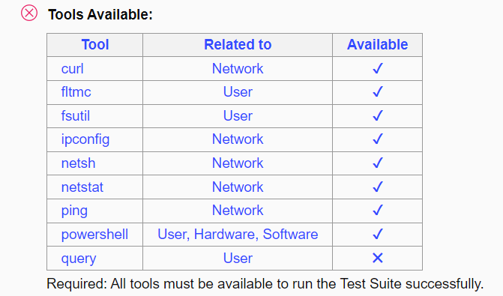Click the query tool name

79,259
